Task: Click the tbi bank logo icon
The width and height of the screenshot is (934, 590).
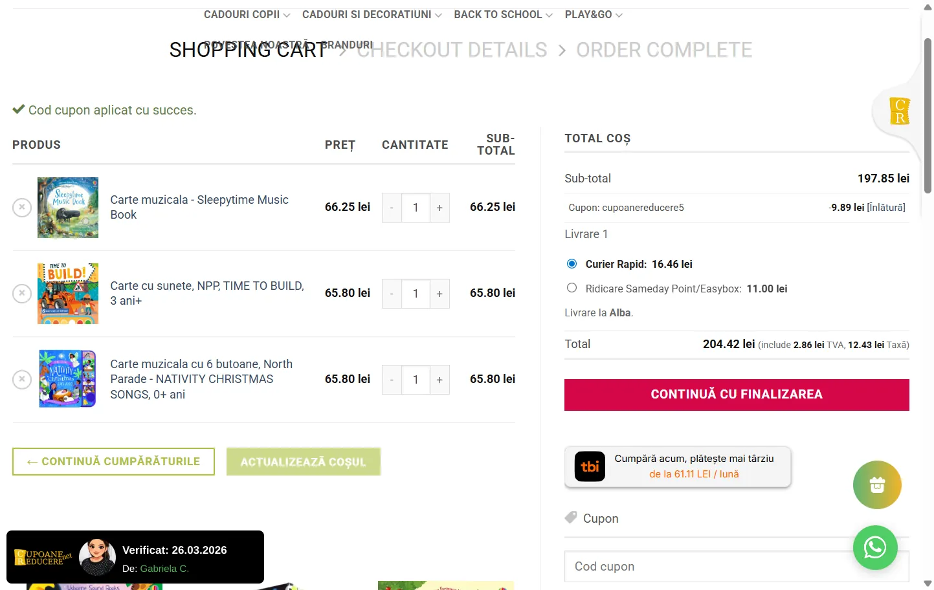Action: 590,466
